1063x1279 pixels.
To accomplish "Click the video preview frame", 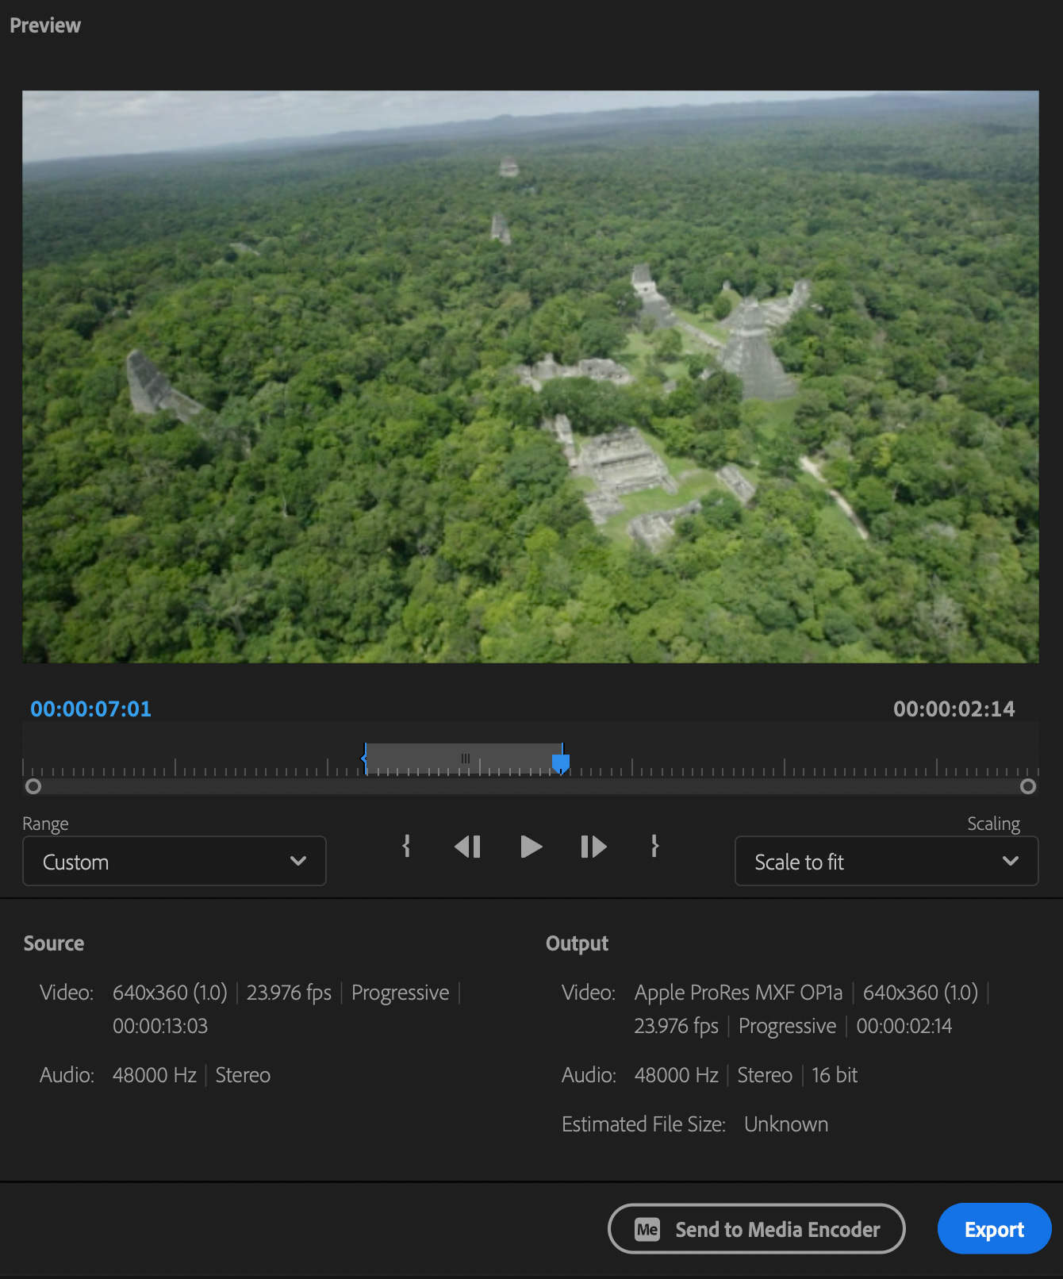I will point(531,377).
